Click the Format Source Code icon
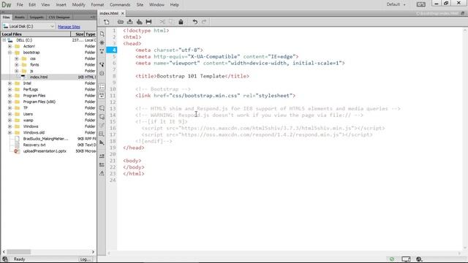The height and width of the screenshot is (263, 468). point(102,173)
